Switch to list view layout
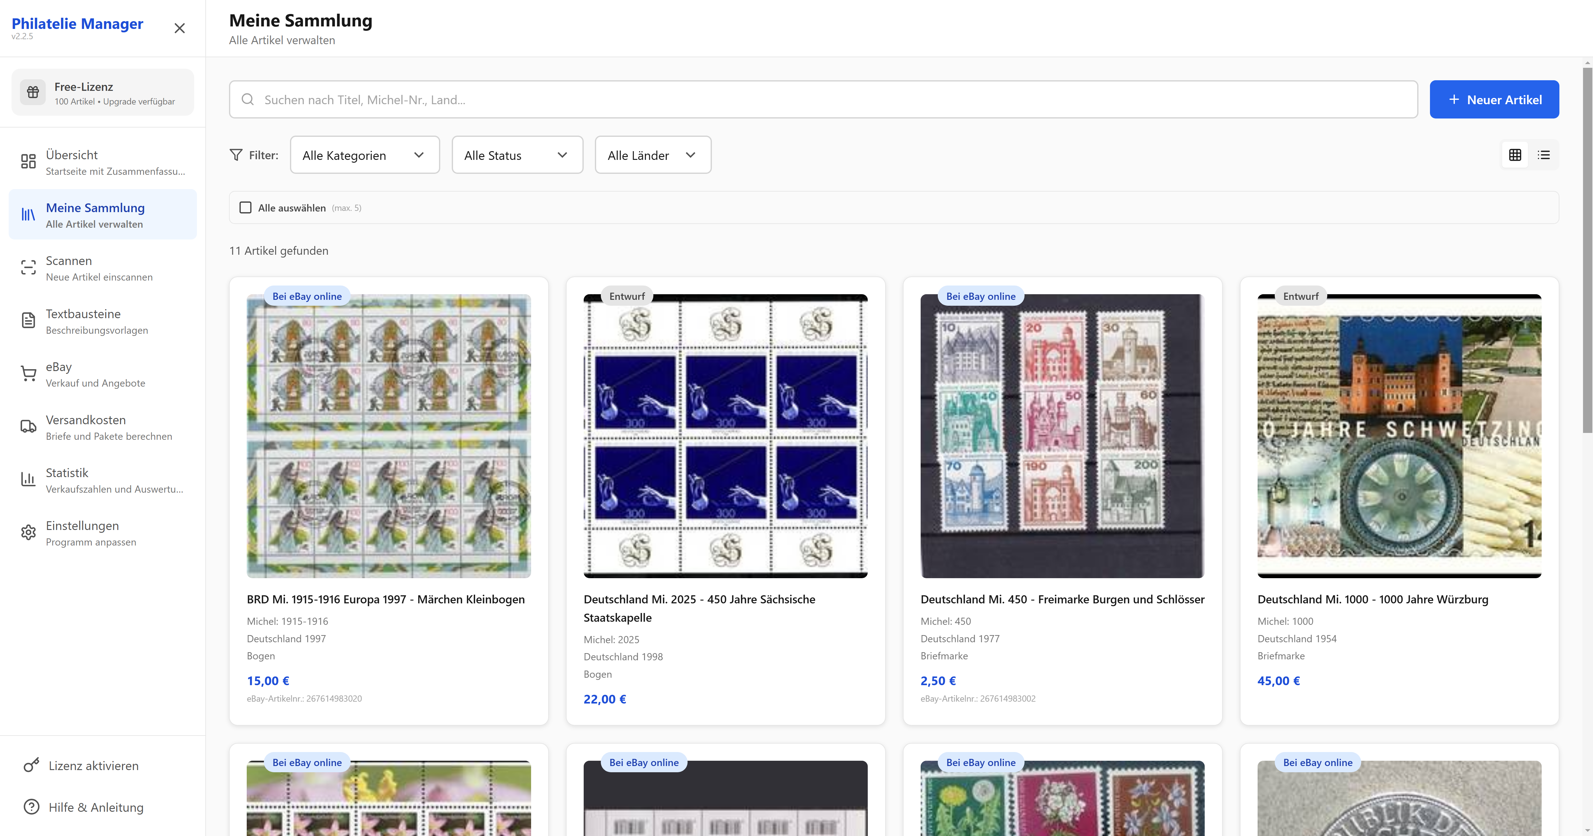The height and width of the screenshot is (836, 1593). (1544, 155)
